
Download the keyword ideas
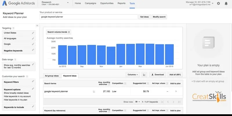pyautogui.click(x=157, y=75)
